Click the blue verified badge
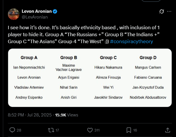The height and width of the screenshot is (137, 176). coord(55,12)
